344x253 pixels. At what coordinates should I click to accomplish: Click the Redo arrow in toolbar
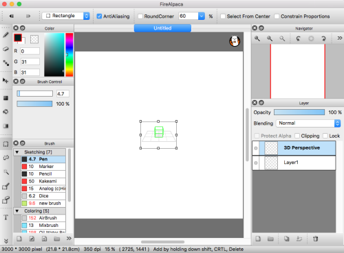click(x=28, y=16)
